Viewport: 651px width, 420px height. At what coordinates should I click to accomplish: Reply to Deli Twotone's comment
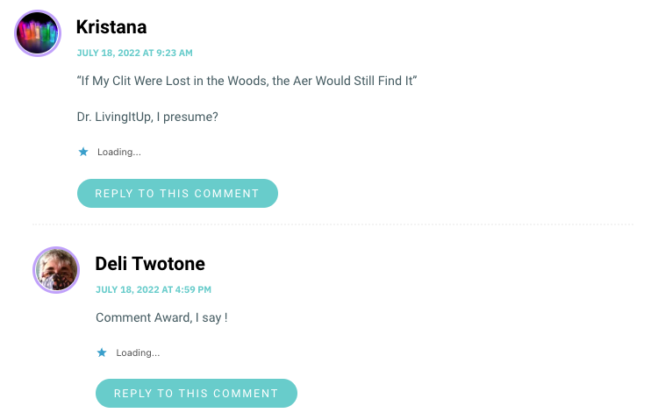(x=197, y=393)
